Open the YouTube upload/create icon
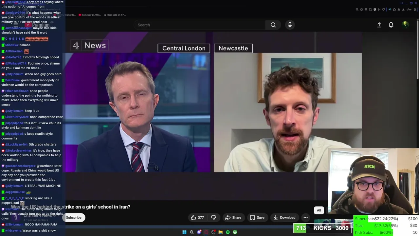Image resolution: width=419 pixels, height=236 pixels. click(379, 25)
